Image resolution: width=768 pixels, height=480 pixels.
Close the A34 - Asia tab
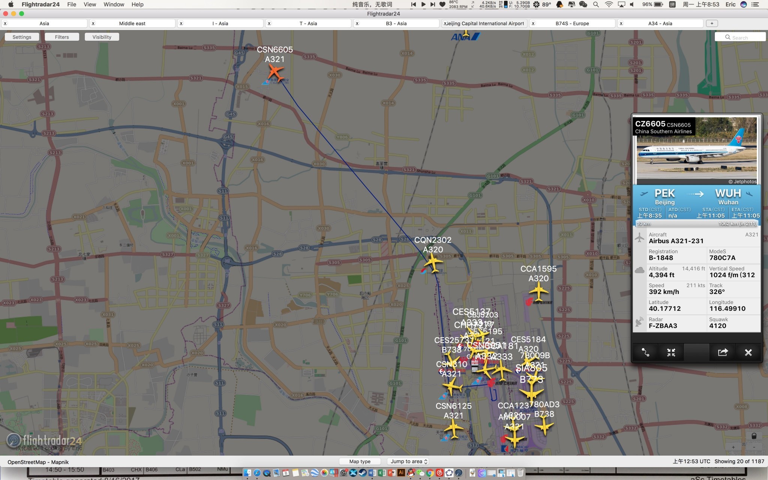621,23
